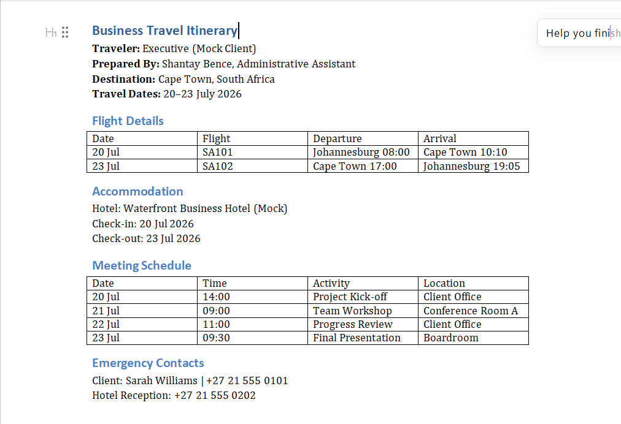Click the Emergency Contacts heading
This screenshot has height=424, width=621.
(x=148, y=363)
